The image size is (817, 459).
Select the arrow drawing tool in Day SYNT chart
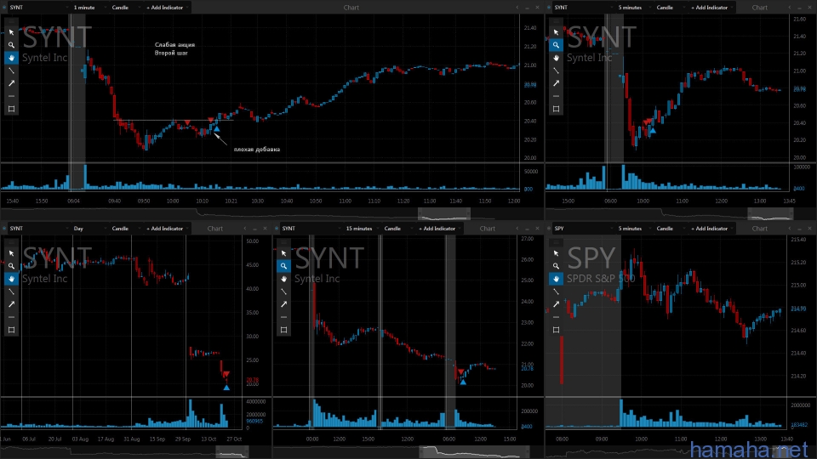pyautogui.click(x=11, y=304)
